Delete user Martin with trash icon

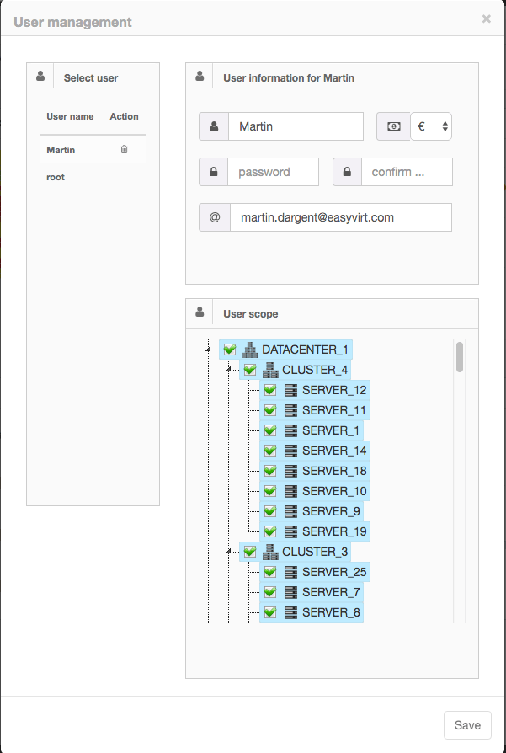(x=124, y=149)
